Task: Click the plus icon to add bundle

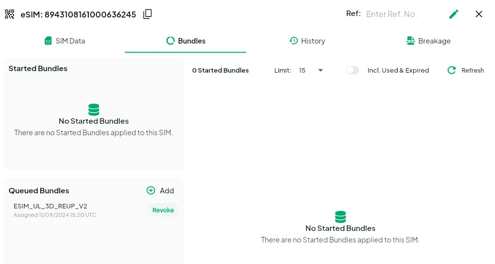Action: tap(150, 190)
